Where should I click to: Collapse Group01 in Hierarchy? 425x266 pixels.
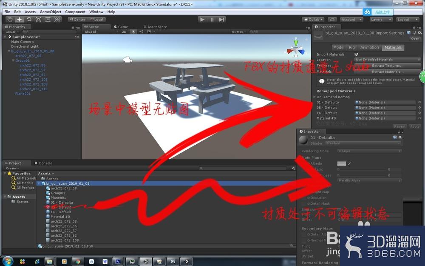(13, 60)
